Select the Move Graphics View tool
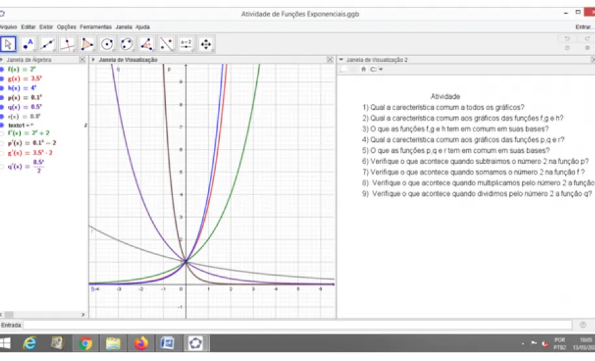Viewport: 595px width, 361px height. pos(206,44)
